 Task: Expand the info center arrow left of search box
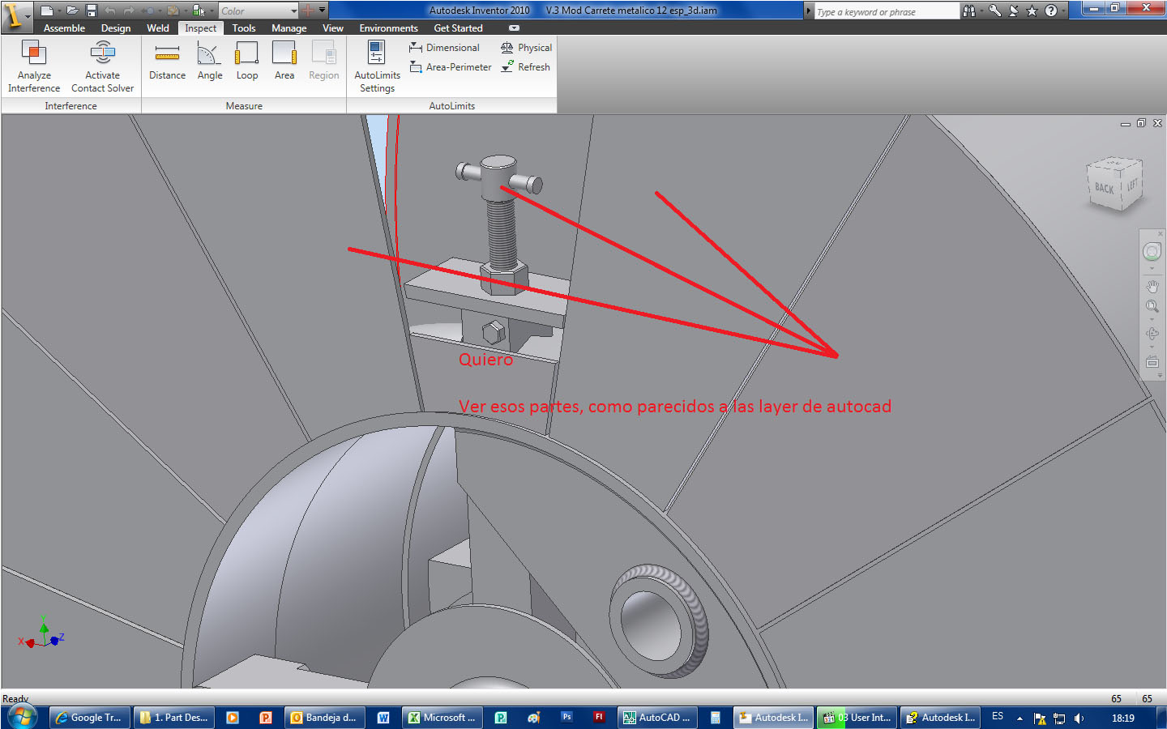808,11
